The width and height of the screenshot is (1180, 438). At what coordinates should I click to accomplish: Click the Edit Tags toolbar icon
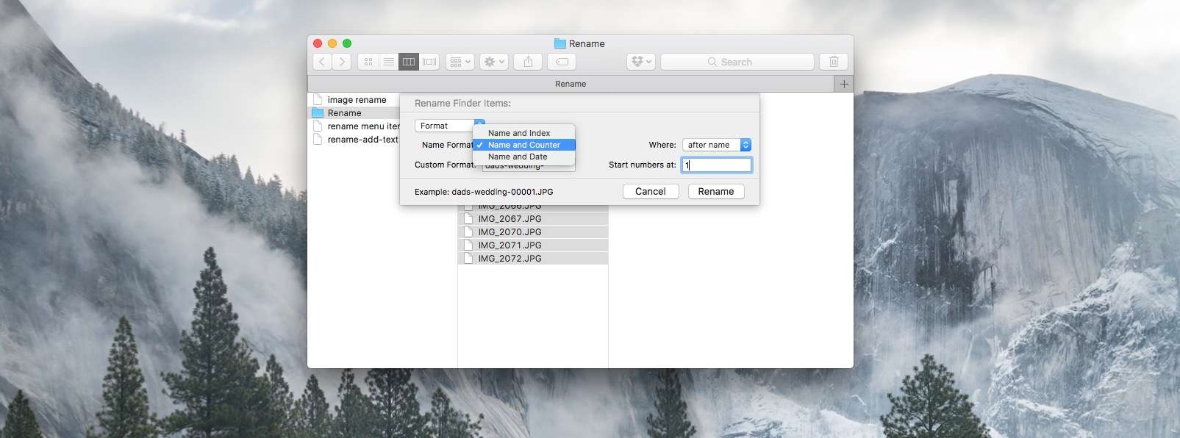pos(562,62)
